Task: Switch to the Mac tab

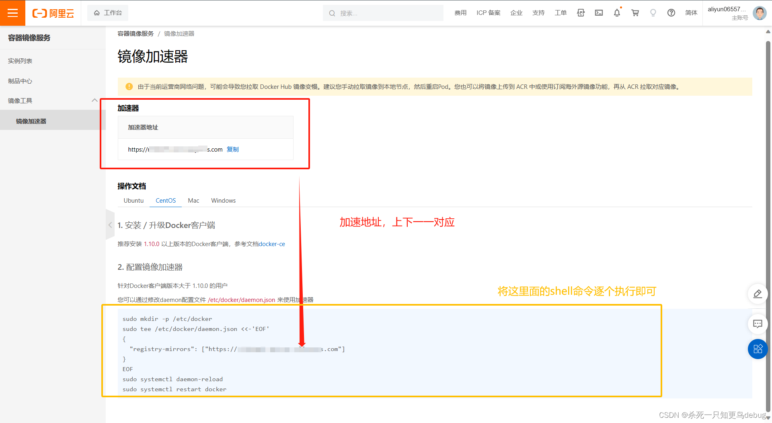Action: [193, 201]
